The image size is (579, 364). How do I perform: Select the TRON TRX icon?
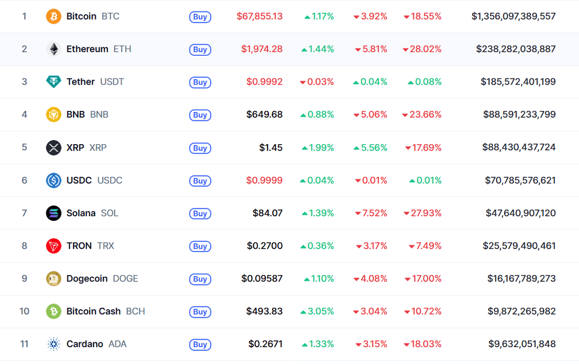[x=53, y=246]
